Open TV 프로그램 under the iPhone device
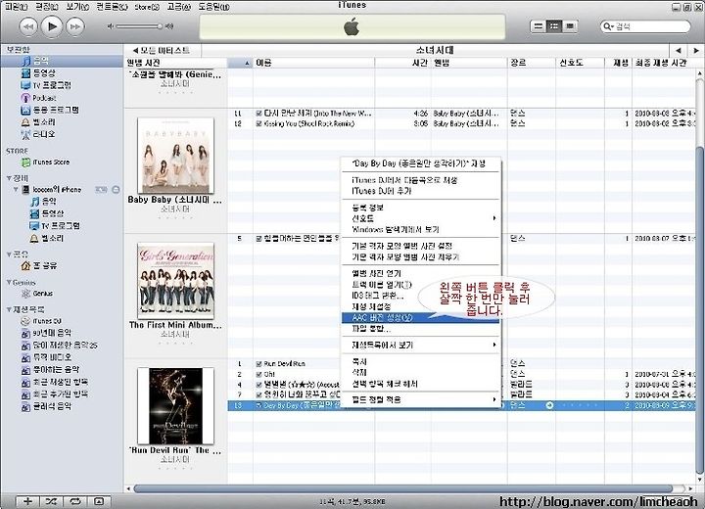 (x=61, y=226)
